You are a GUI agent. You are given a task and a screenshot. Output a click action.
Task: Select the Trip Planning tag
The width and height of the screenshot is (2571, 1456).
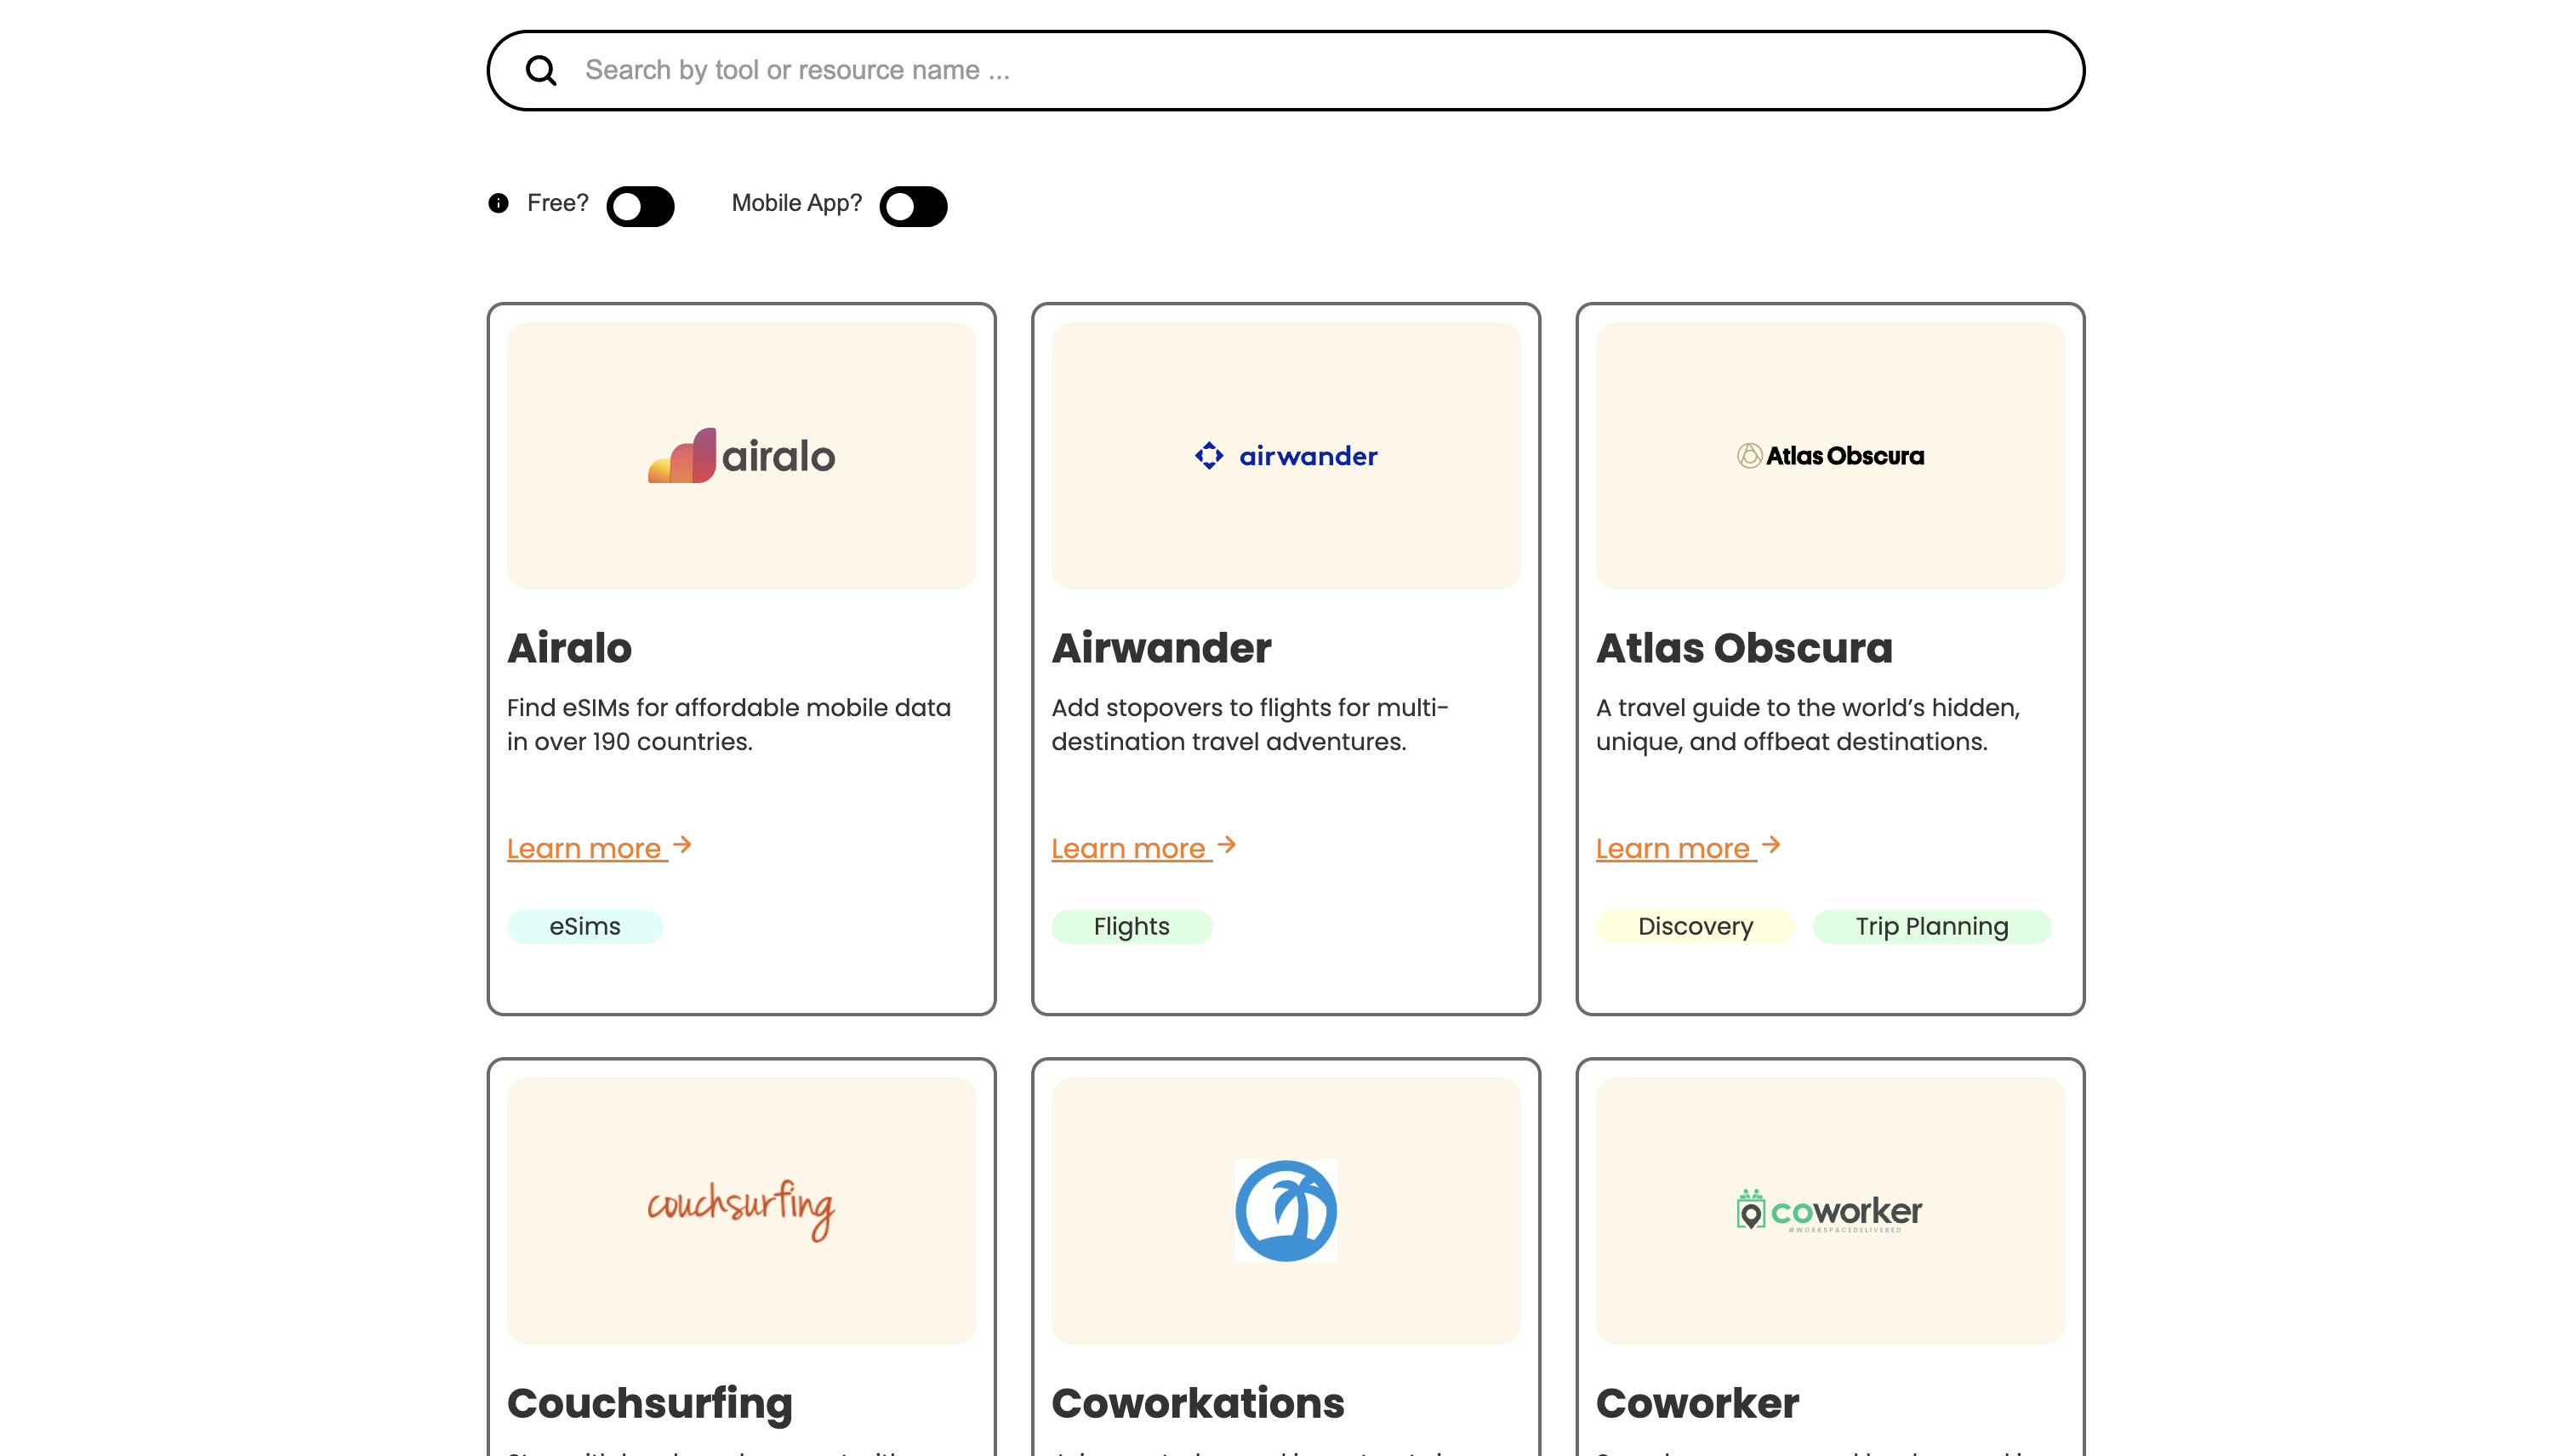click(1932, 926)
